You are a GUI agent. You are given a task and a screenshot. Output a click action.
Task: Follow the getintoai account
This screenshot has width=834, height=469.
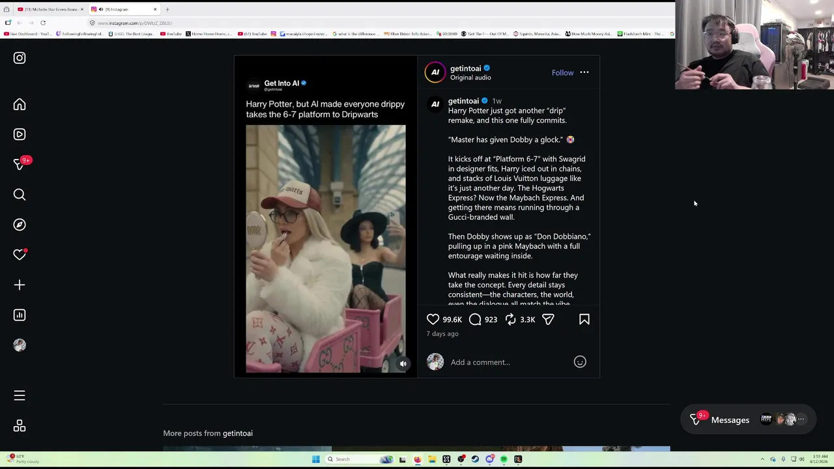[562, 73]
